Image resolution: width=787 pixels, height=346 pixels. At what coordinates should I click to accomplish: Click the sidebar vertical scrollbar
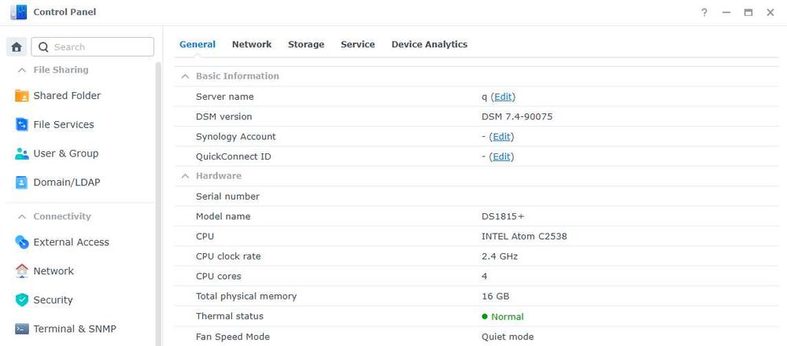click(159, 203)
